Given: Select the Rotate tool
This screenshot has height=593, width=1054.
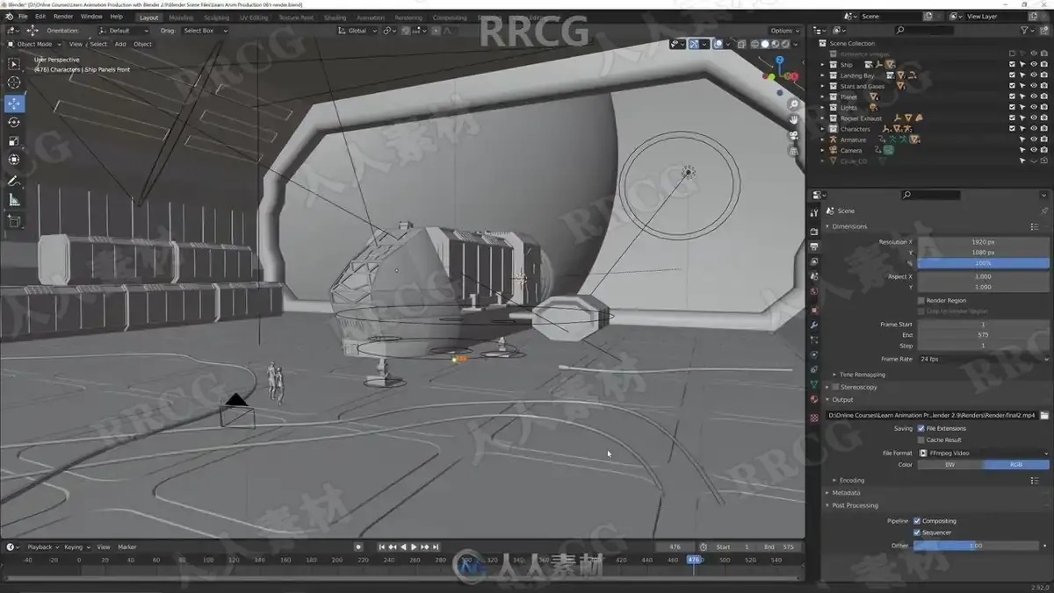Looking at the screenshot, I should (x=14, y=122).
